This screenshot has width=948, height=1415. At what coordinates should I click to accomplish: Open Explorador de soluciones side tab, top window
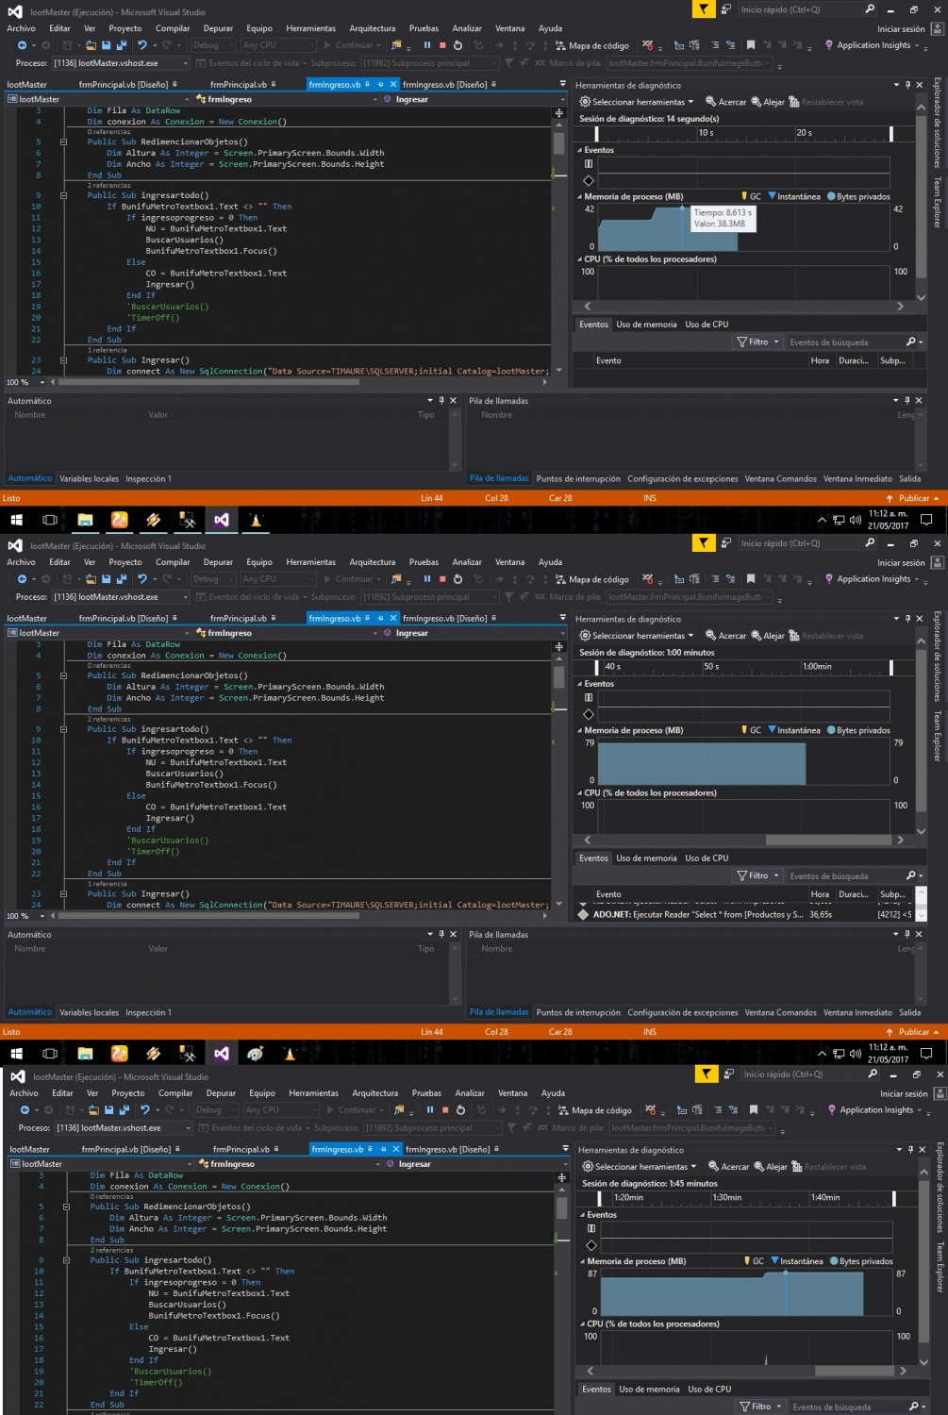pos(937,123)
